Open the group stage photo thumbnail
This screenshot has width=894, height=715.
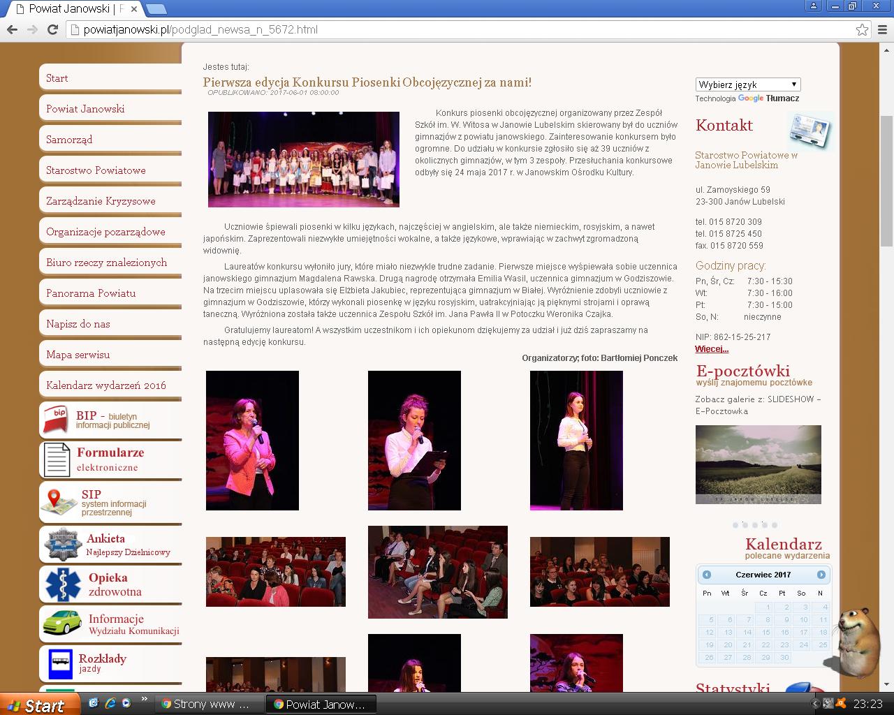tap(304, 159)
